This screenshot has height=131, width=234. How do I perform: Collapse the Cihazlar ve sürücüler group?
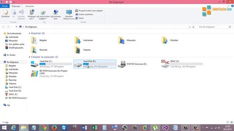29,57
